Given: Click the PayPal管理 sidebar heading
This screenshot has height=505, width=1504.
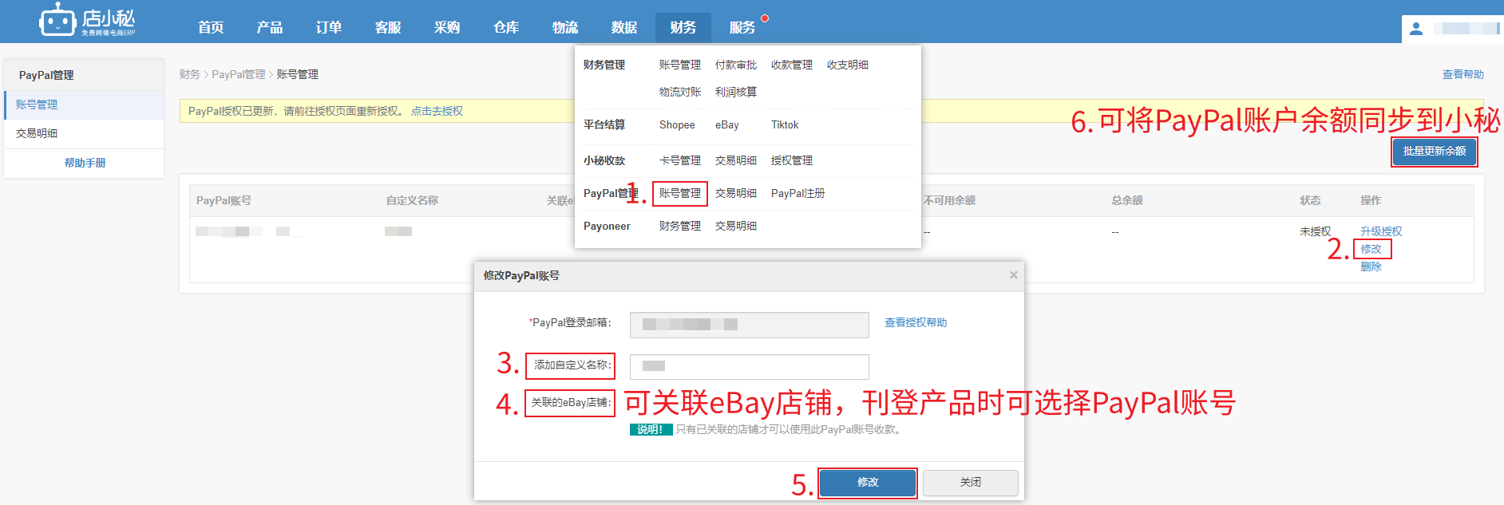Looking at the screenshot, I should (x=46, y=75).
